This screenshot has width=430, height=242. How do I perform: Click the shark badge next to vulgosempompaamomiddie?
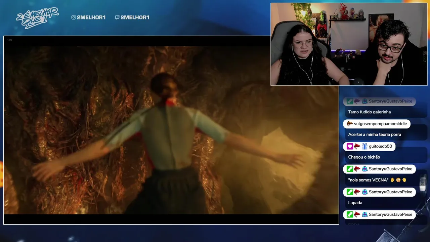pyautogui.click(x=350, y=124)
